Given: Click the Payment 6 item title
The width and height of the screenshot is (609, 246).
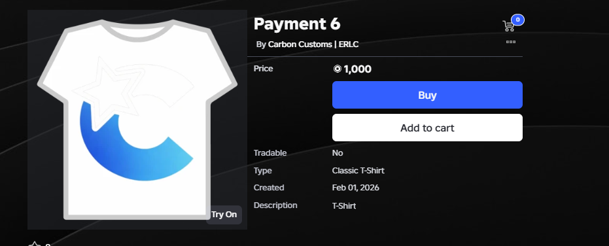Looking at the screenshot, I should point(297,24).
